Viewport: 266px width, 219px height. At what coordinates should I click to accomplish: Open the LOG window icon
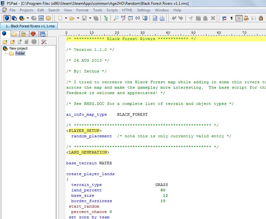41,18
